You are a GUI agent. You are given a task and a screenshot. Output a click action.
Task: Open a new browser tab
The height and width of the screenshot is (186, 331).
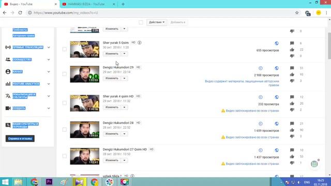[x=123, y=4]
